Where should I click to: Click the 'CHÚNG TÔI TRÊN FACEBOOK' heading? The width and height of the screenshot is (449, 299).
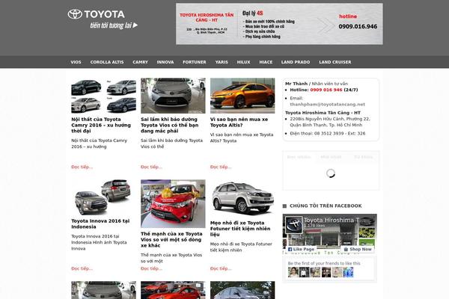(x=326, y=206)
